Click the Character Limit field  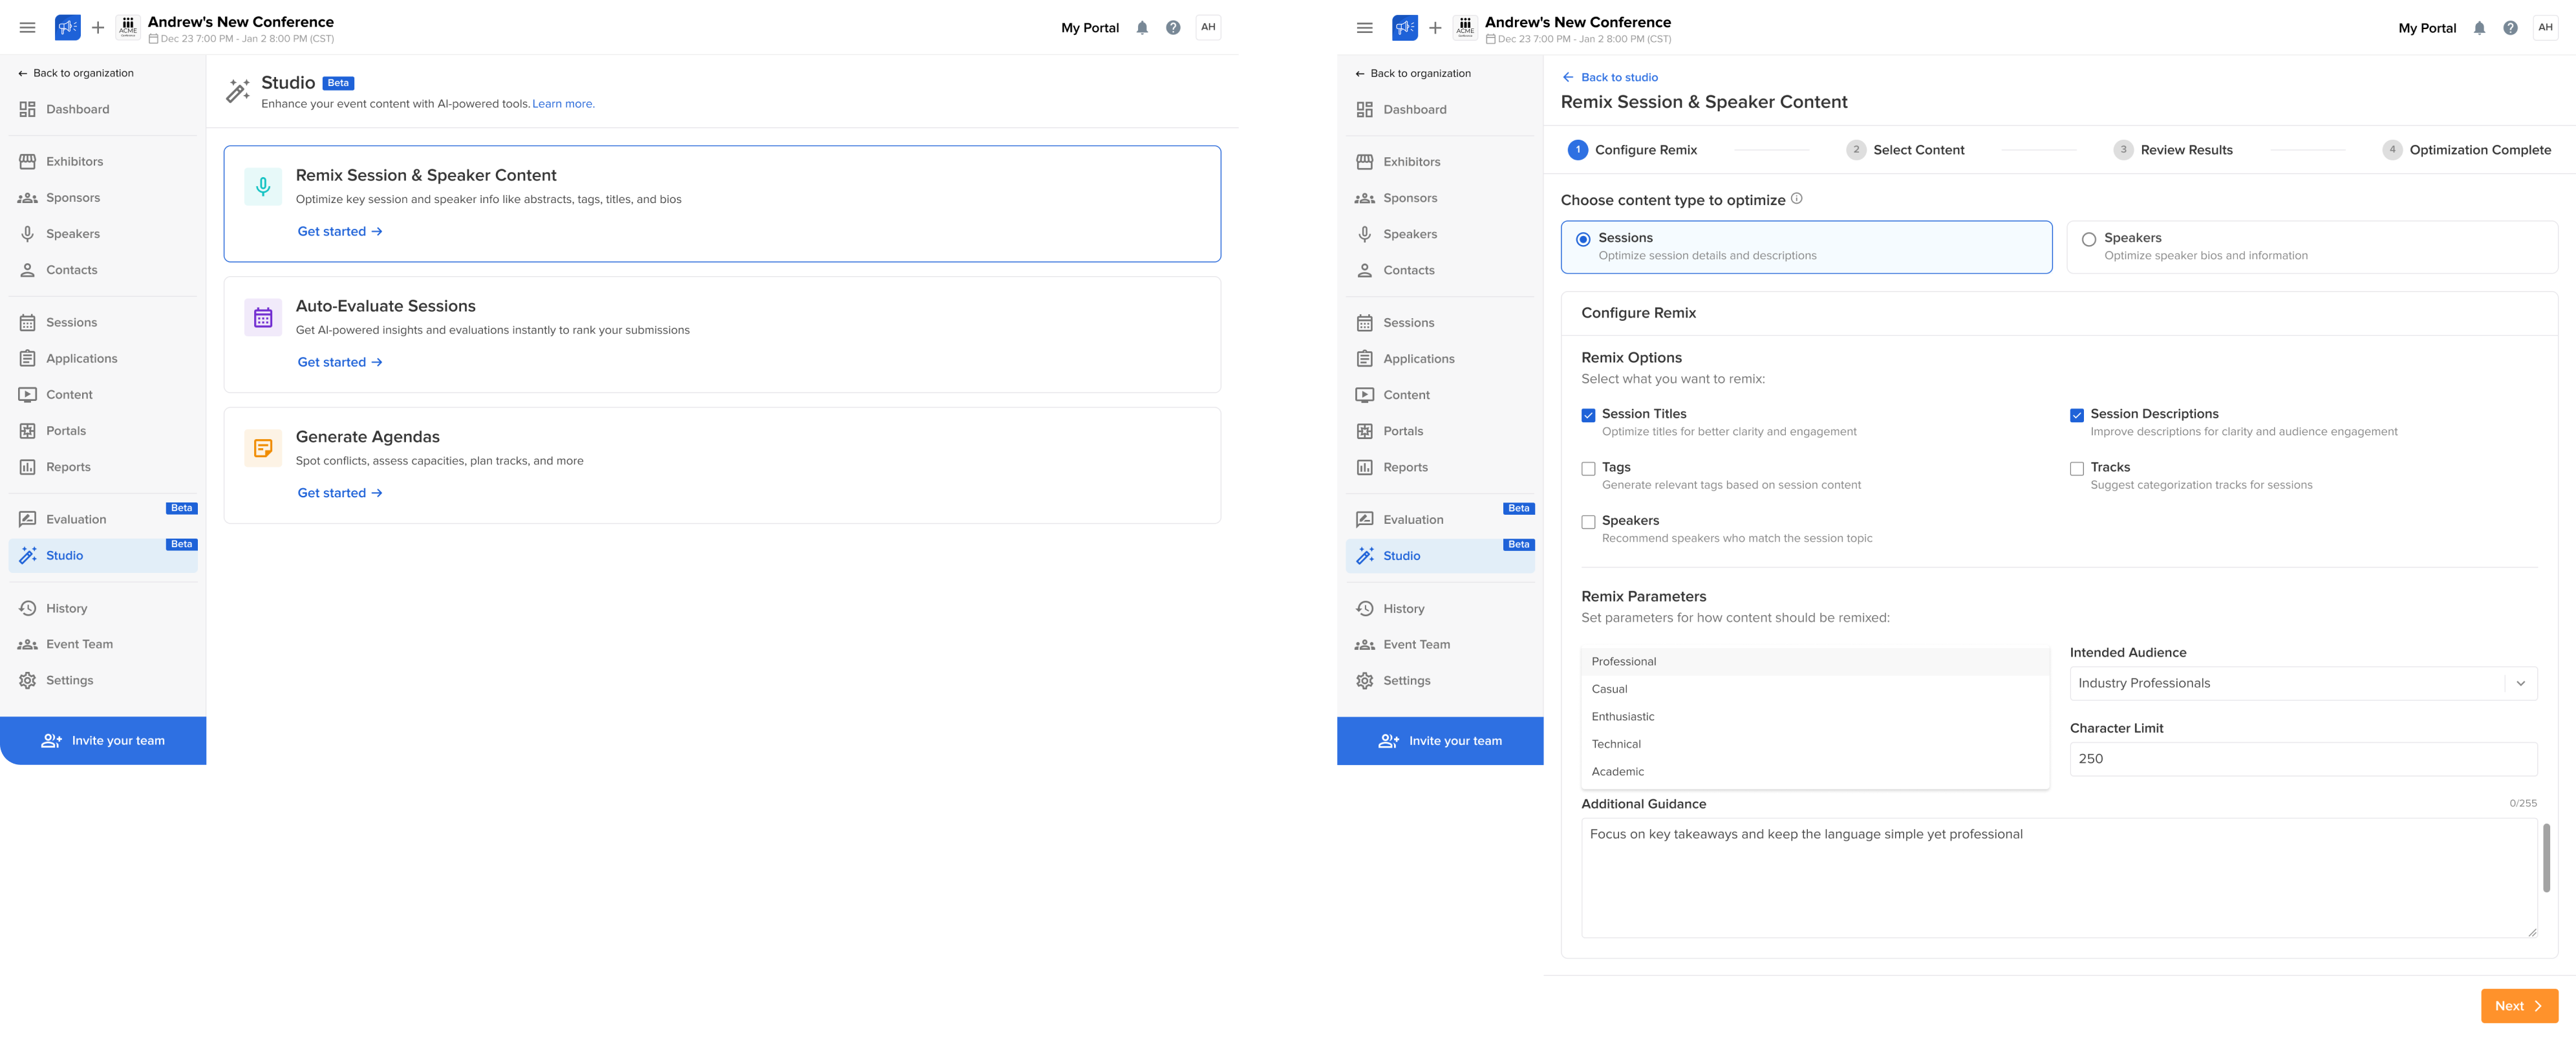pyautogui.click(x=2302, y=759)
